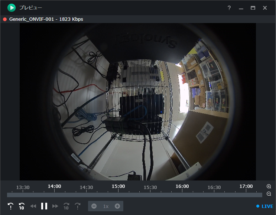Zoom in the timeline
The image size is (276, 215).
click(269, 186)
